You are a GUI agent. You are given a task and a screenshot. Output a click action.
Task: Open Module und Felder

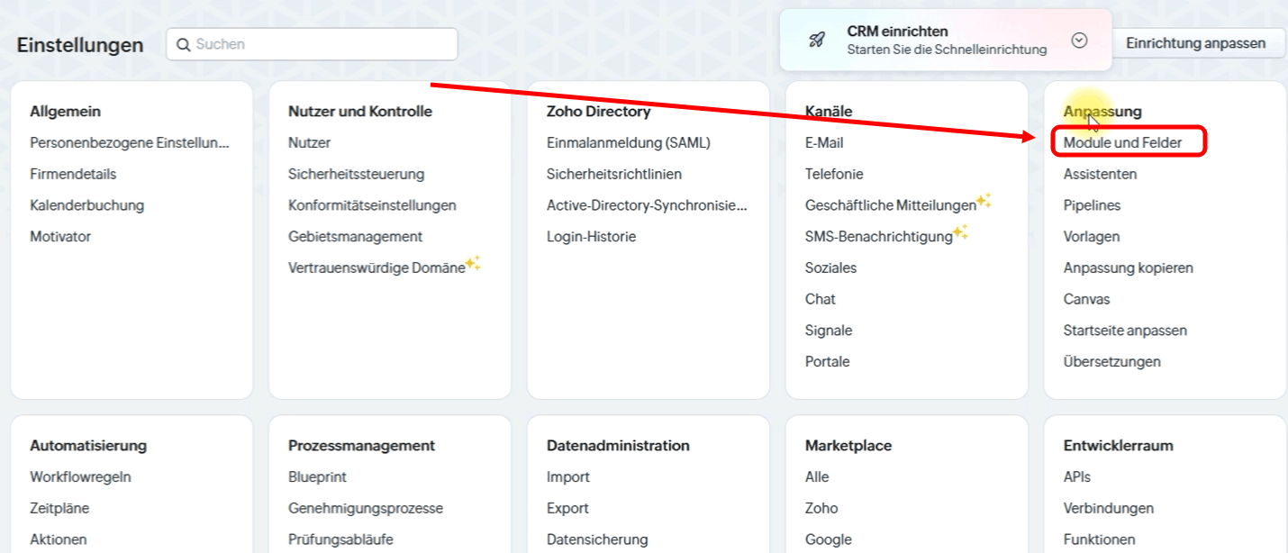coord(1122,142)
